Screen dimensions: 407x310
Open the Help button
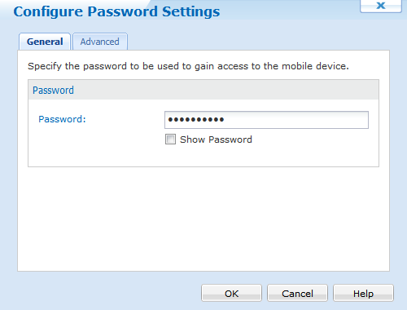tap(363, 293)
